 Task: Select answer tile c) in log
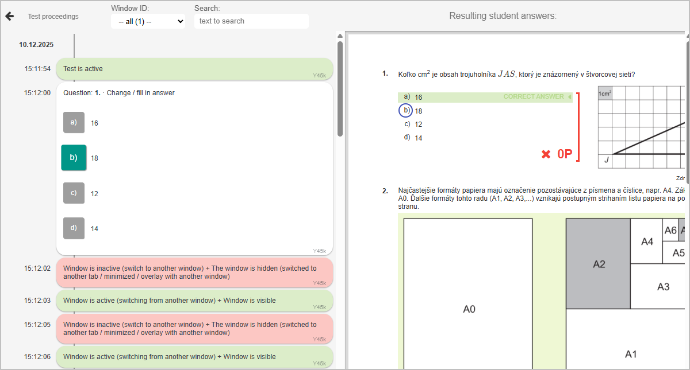tap(74, 193)
